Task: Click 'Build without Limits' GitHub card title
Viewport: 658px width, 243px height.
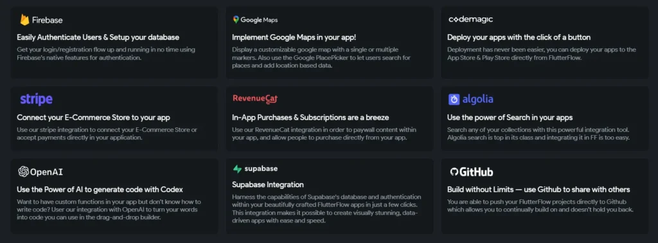Action: (x=538, y=189)
